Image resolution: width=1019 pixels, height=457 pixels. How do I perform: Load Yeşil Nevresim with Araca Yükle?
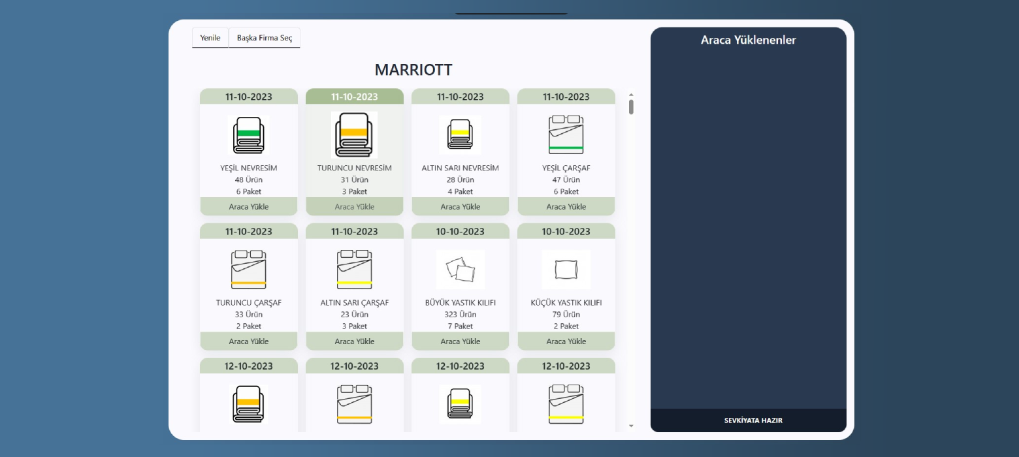pyautogui.click(x=249, y=206)
